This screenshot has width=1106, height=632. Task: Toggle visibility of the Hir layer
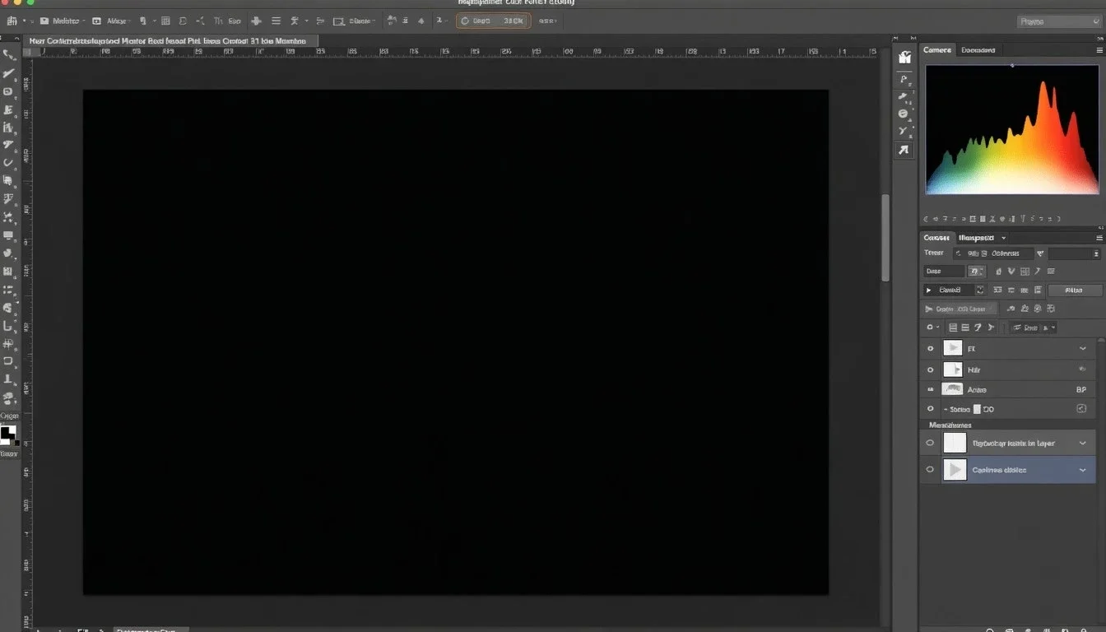coord(931,370)
